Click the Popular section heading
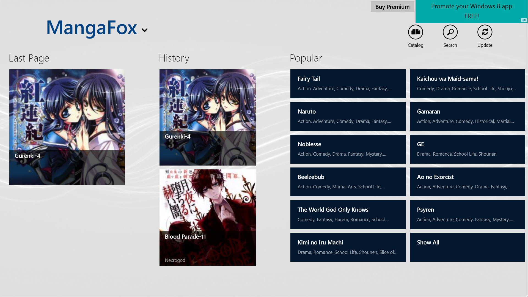 click(306, 58)
